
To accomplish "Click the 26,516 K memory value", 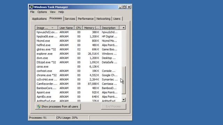I will 93,54.
